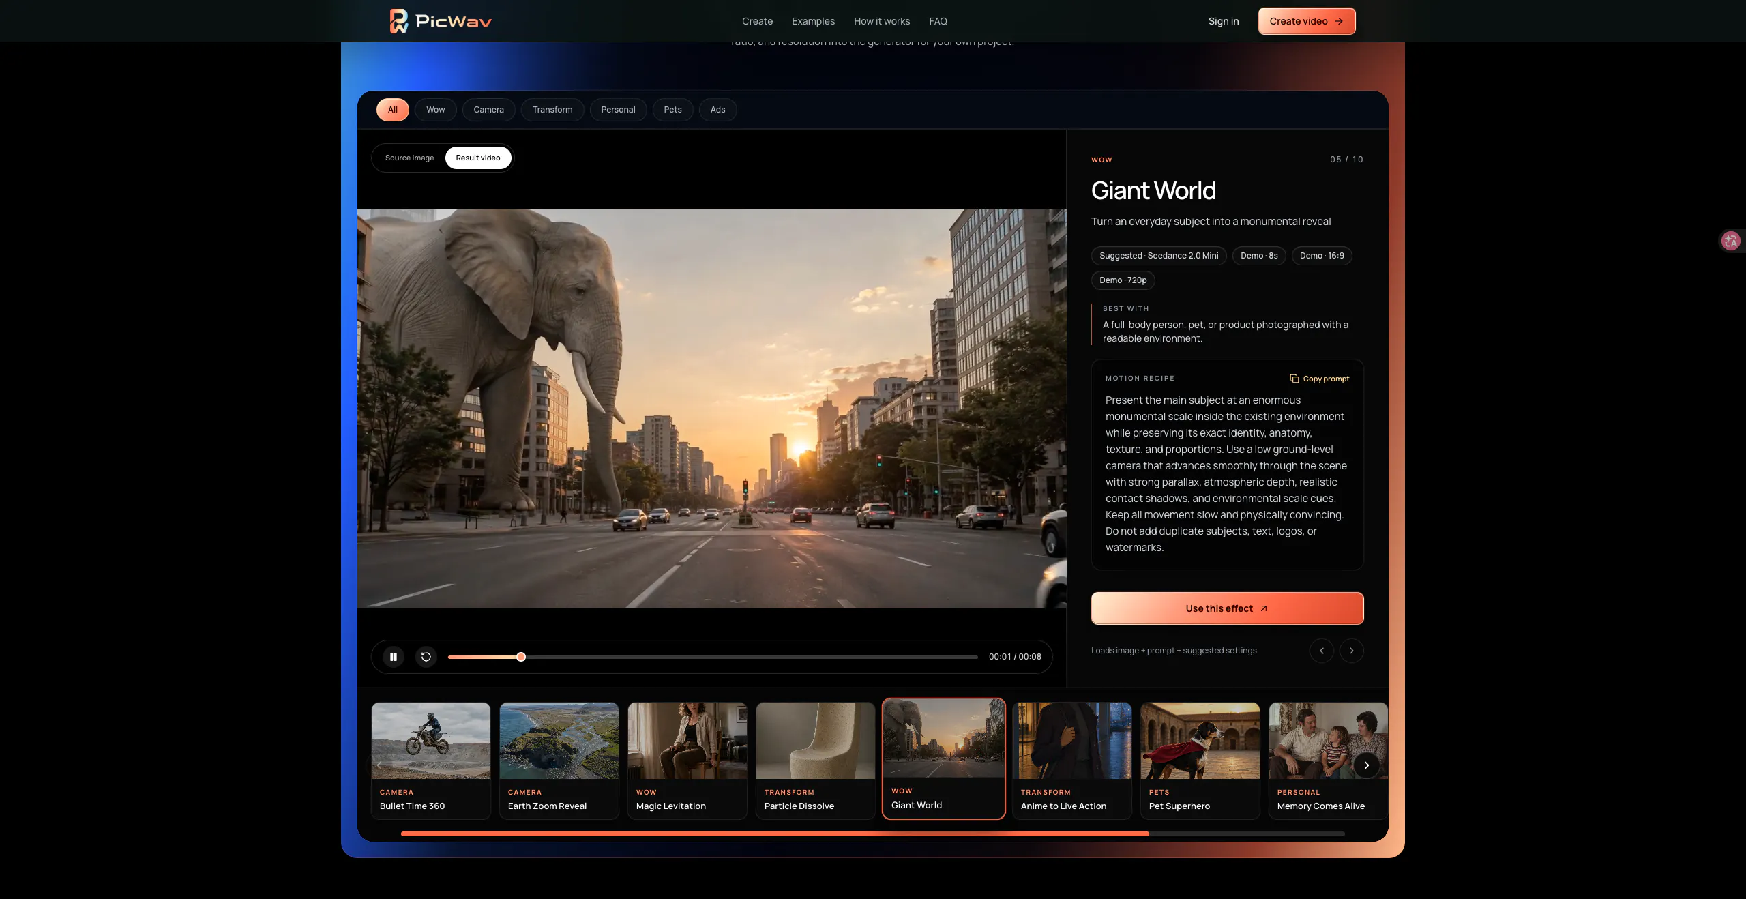1746x899 pixels.
Task: Click the video progress slider handle
Action: pyautogui.click(x=521, y=657)
